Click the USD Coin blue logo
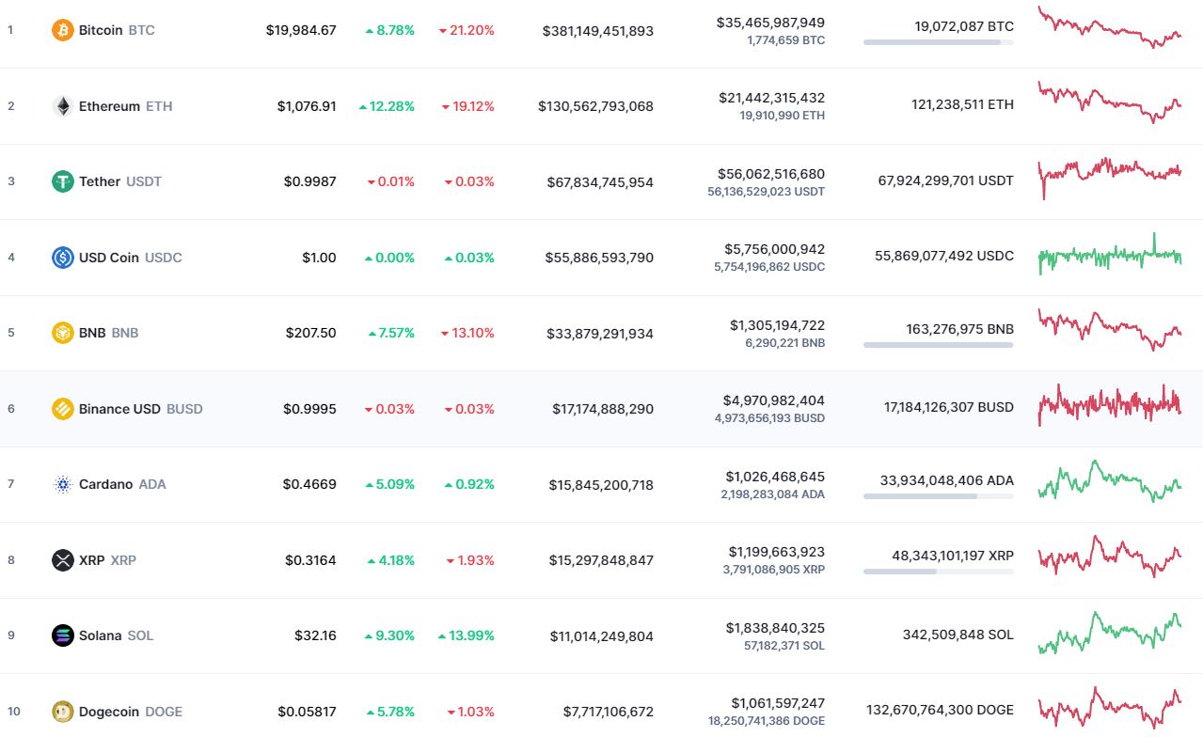1203x737 pixels. tap(62, 258)
